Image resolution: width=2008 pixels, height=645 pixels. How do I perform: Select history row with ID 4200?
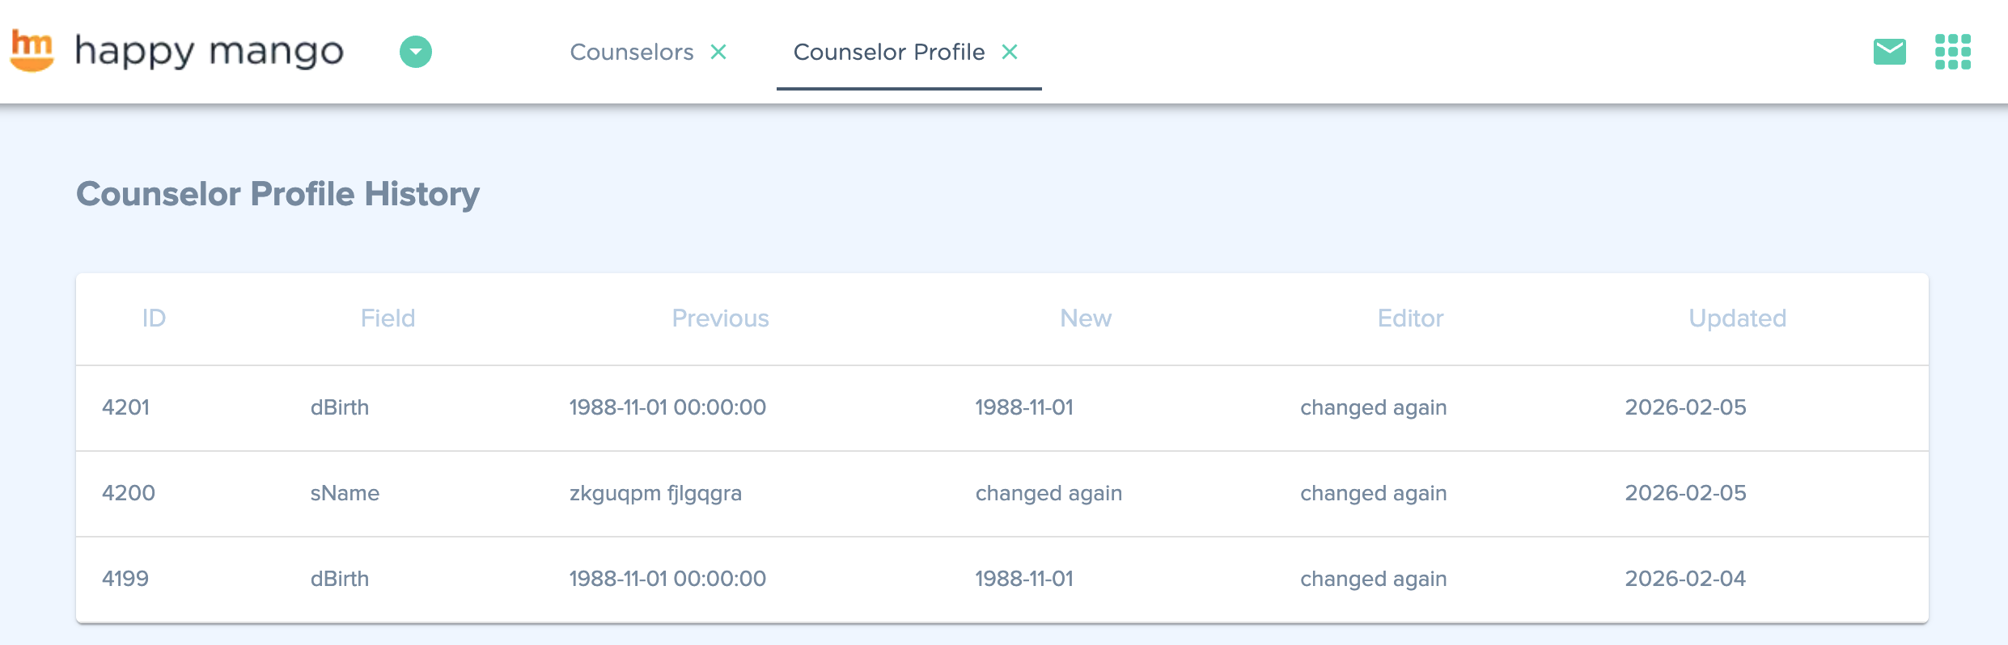[x=129, y=493]
